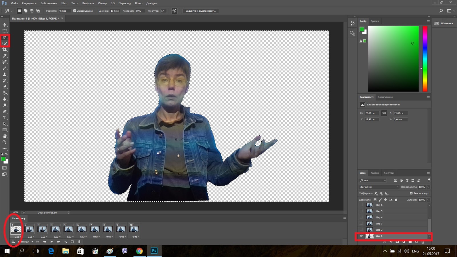Open the Непрозорість opacity dropdown arrow
Viewport: 457px width, 257px height.
(428, 187)
